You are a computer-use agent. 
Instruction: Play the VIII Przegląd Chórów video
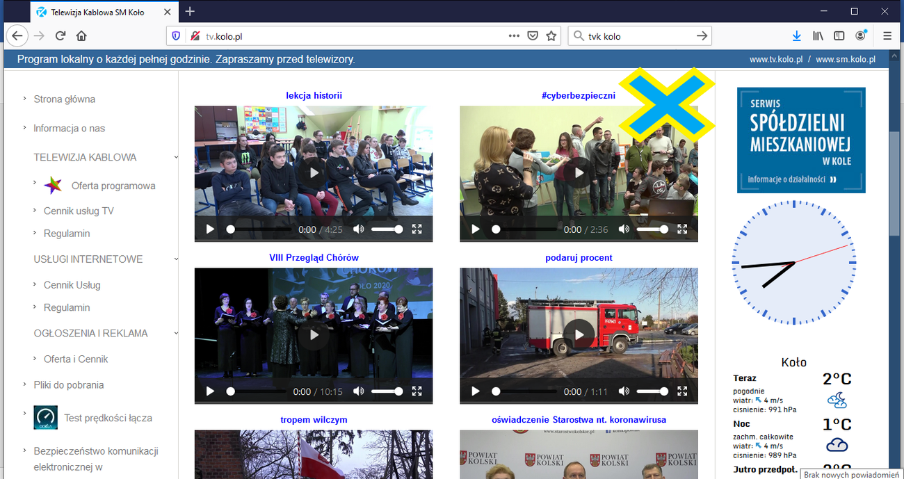pyautogui.click(x=210, y=391)
